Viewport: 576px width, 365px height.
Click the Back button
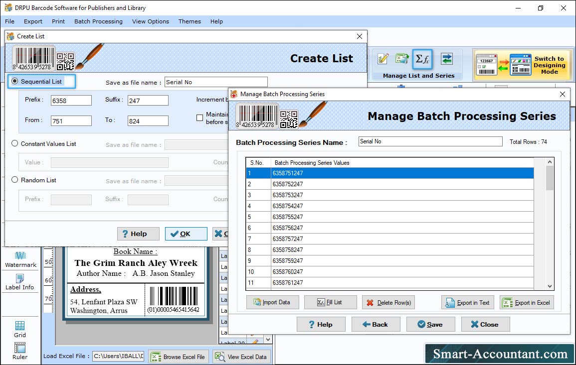click(376, 324)
